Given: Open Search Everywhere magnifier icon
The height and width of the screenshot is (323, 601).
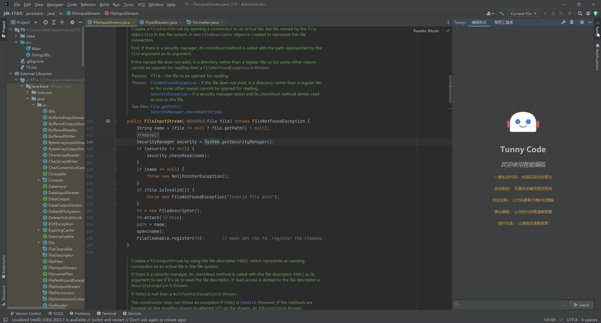Looking at the screenshot, I should click(580, 13).
